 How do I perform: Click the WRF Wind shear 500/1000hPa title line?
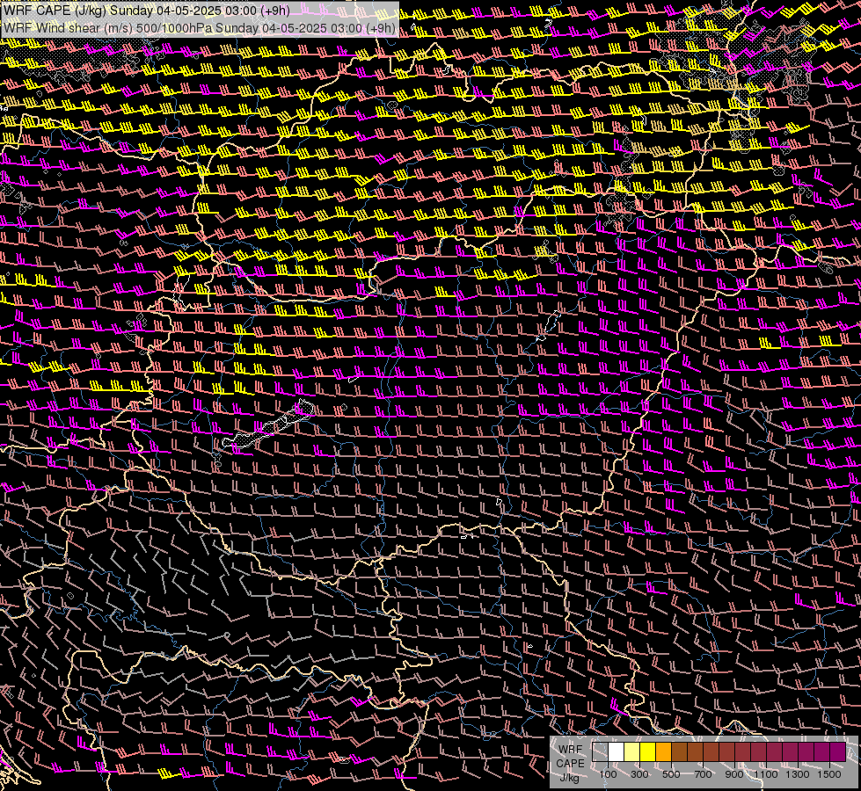(x=200, y=28)
